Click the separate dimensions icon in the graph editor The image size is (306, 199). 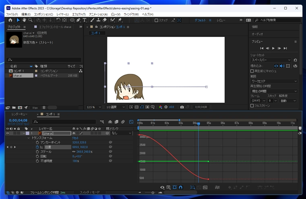(x=217, y=187)
